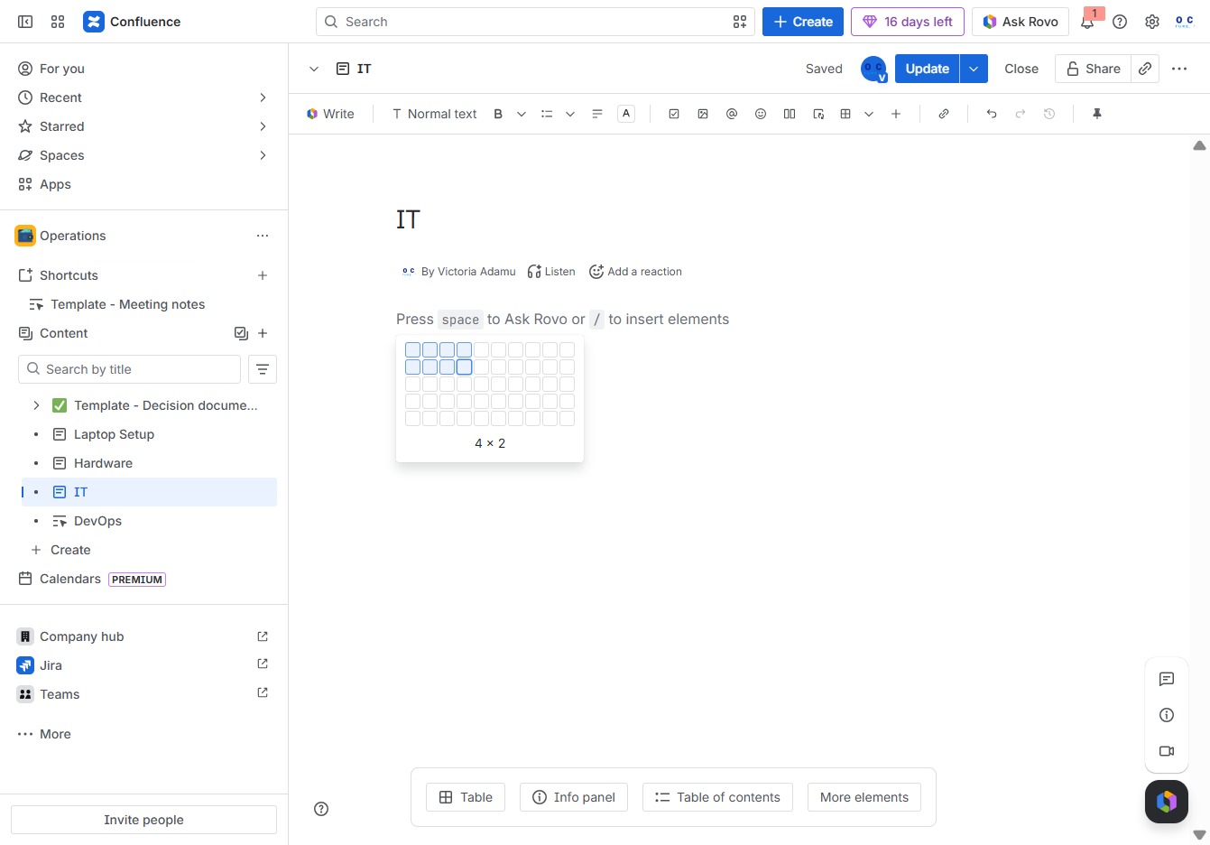The image size is (1210, 845).
Task: Insert an image or file
Action: (x=703, y=114)
